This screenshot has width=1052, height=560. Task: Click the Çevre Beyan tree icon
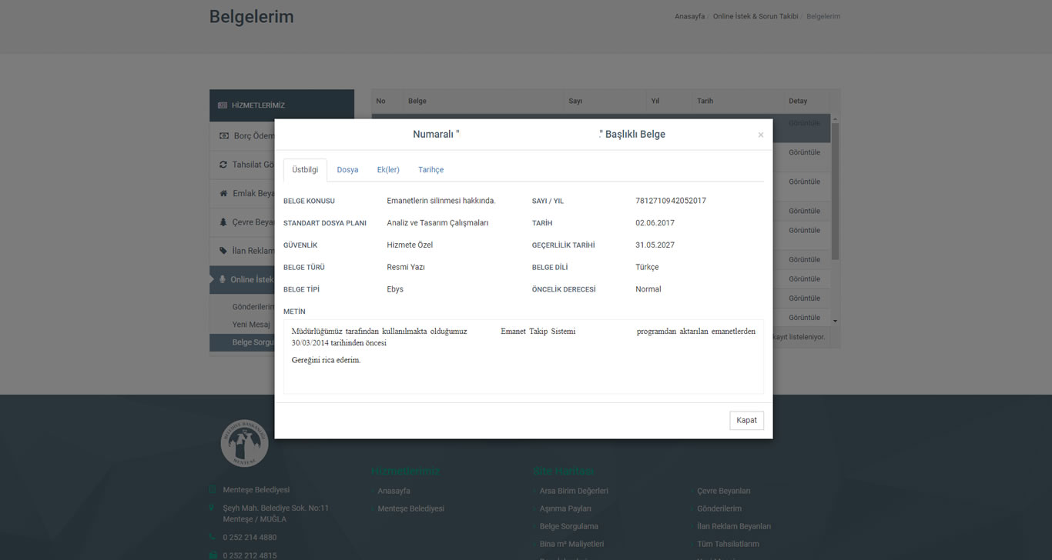tap(224, 222)
